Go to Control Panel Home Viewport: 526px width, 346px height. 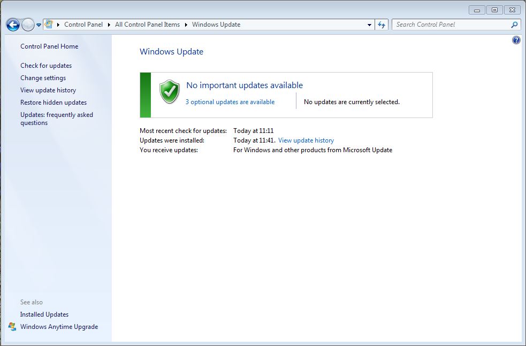pyautogui.click(x=49, y=46)
